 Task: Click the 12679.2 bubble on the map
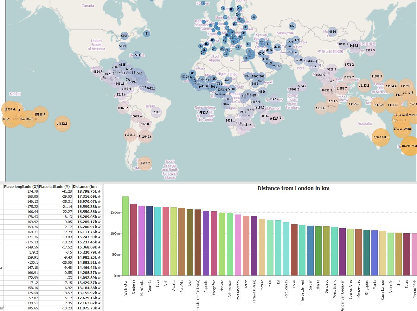(144, 163)
